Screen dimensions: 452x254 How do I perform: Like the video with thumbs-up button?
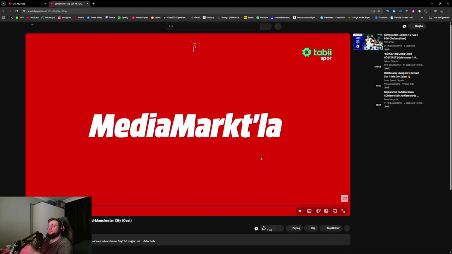coord(263,228)
